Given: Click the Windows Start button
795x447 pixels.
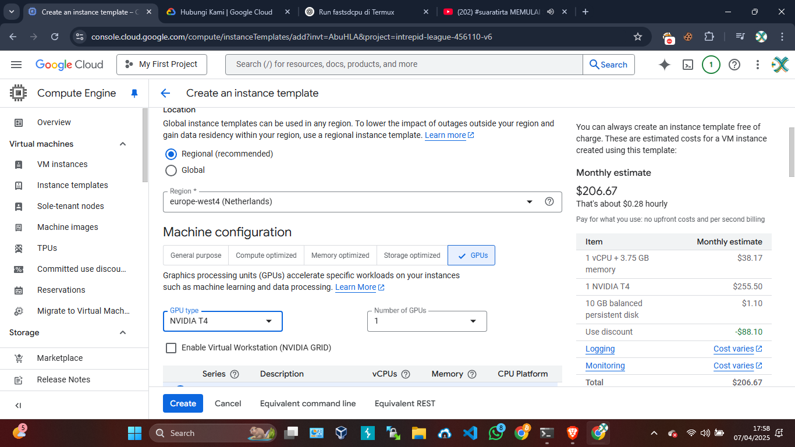Looking at the screenshot, I should click(134, 433).
